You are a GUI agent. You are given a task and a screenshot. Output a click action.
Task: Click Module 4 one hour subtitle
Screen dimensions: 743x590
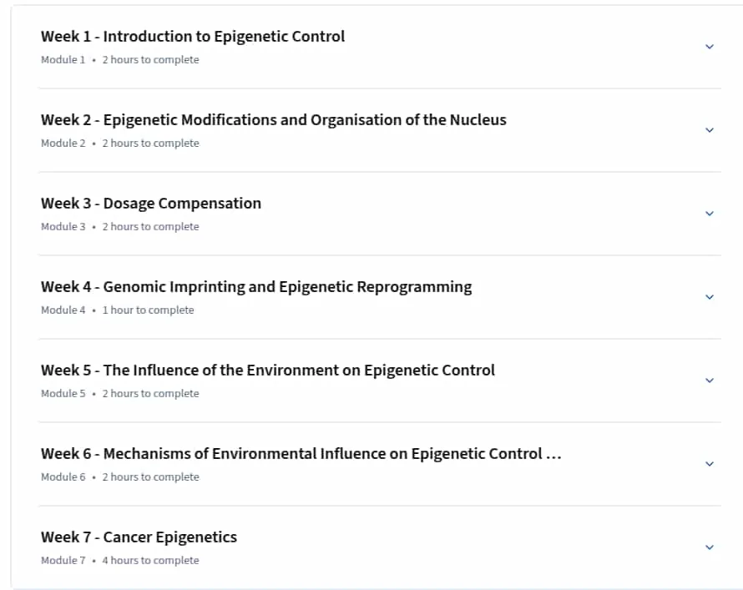117,310
